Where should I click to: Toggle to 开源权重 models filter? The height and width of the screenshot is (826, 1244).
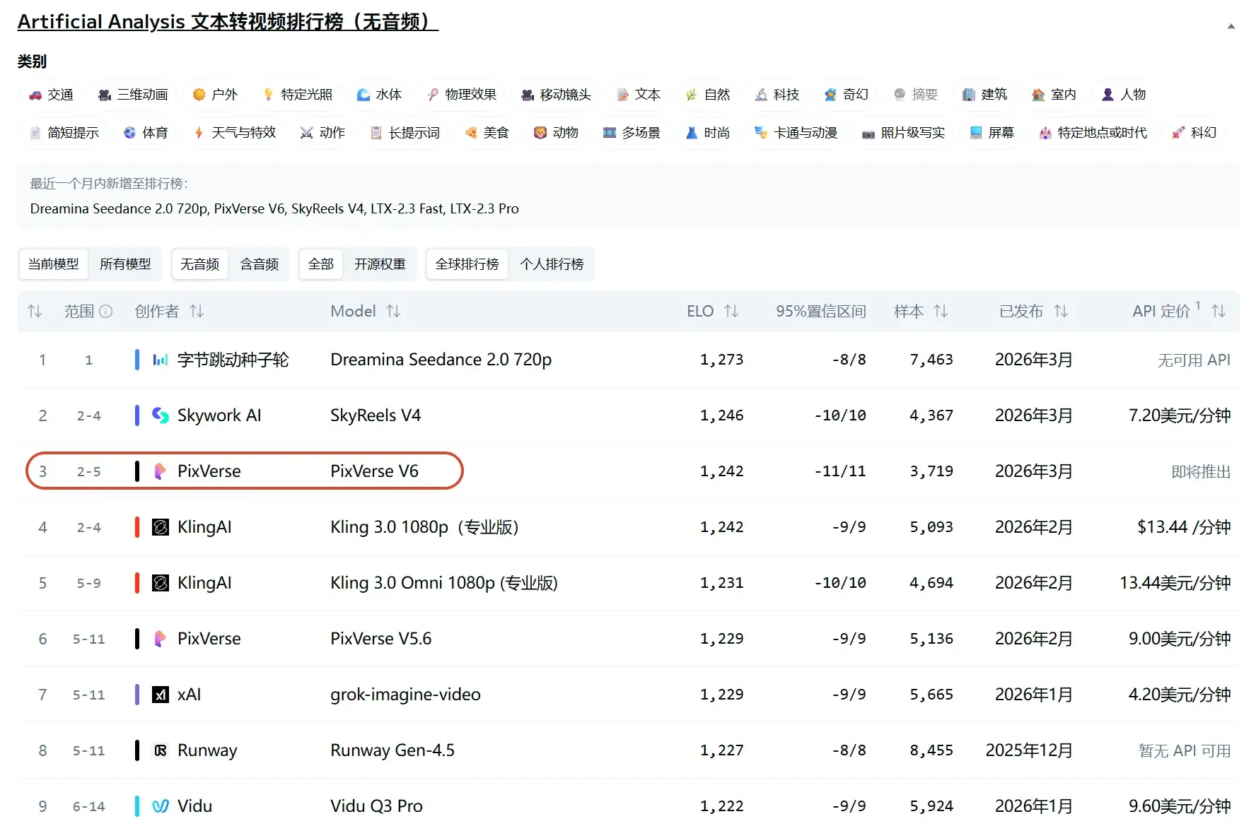380,264
